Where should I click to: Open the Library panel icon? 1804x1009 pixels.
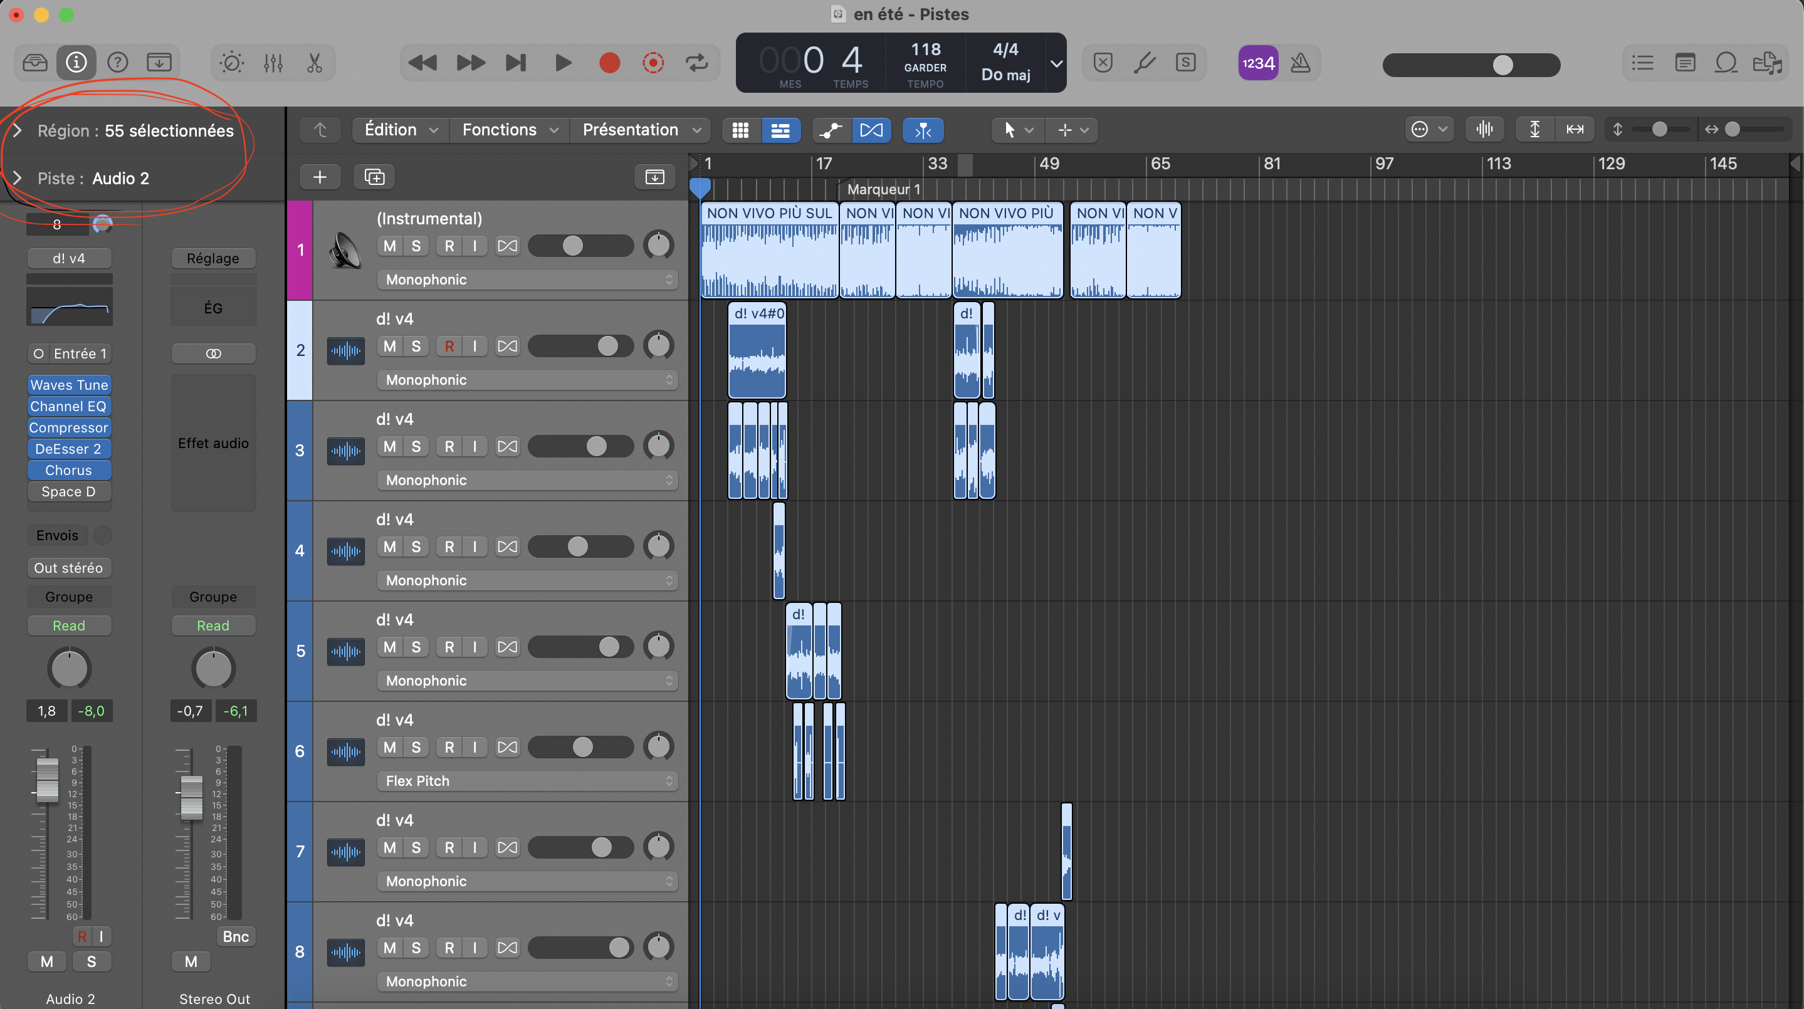(x=35, y=63)
